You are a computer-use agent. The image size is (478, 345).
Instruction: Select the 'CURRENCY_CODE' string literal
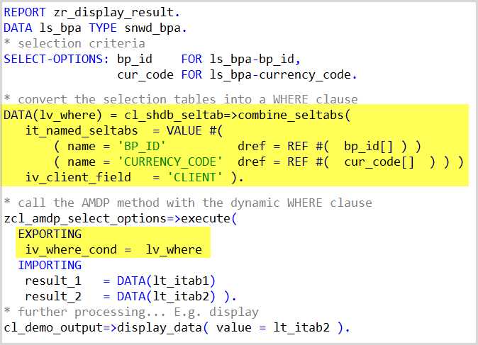170,162
